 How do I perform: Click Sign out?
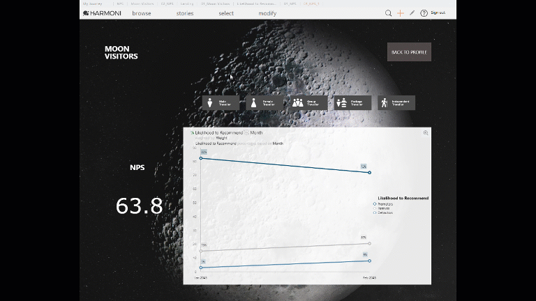point(438,13)
